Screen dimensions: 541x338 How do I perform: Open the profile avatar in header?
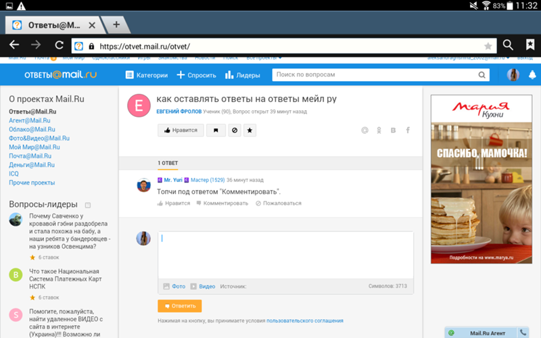(x=513, y=75)
